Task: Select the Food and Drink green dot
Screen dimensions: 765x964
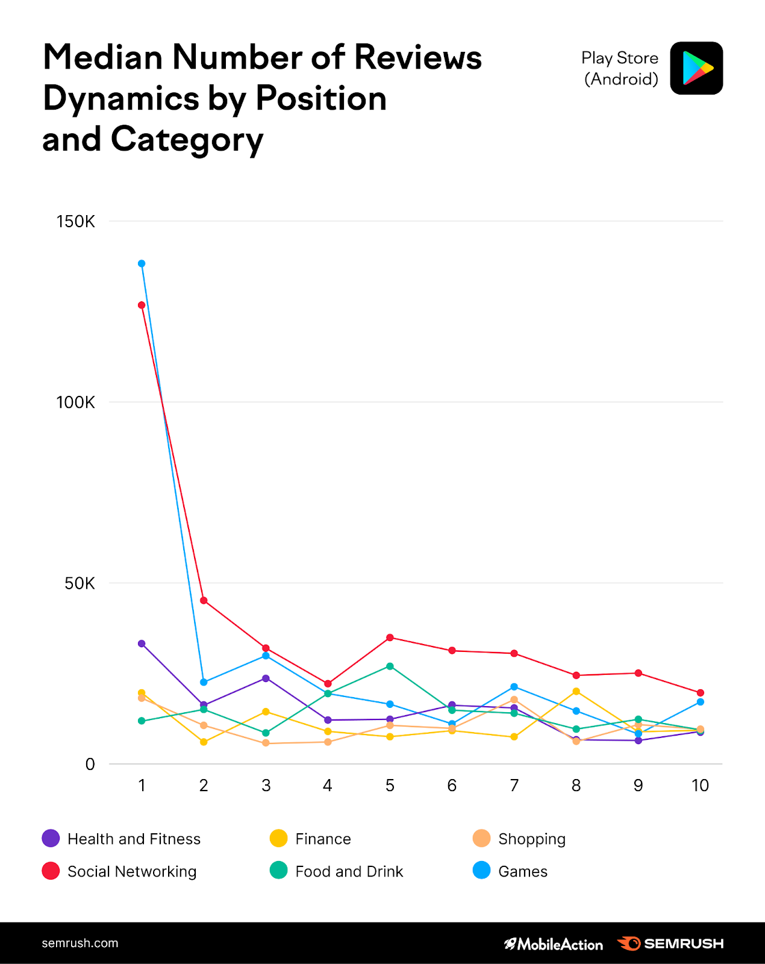Action: 279,871
